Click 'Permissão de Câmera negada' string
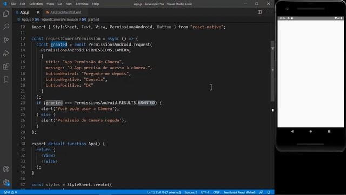The height and width of the screenshot is (195, 346). tap(89, 120)
